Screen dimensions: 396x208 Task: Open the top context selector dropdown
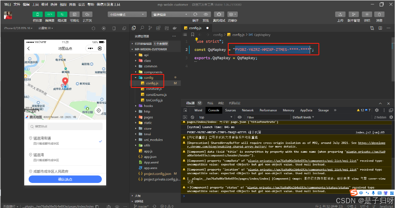[x=215, y=117]
